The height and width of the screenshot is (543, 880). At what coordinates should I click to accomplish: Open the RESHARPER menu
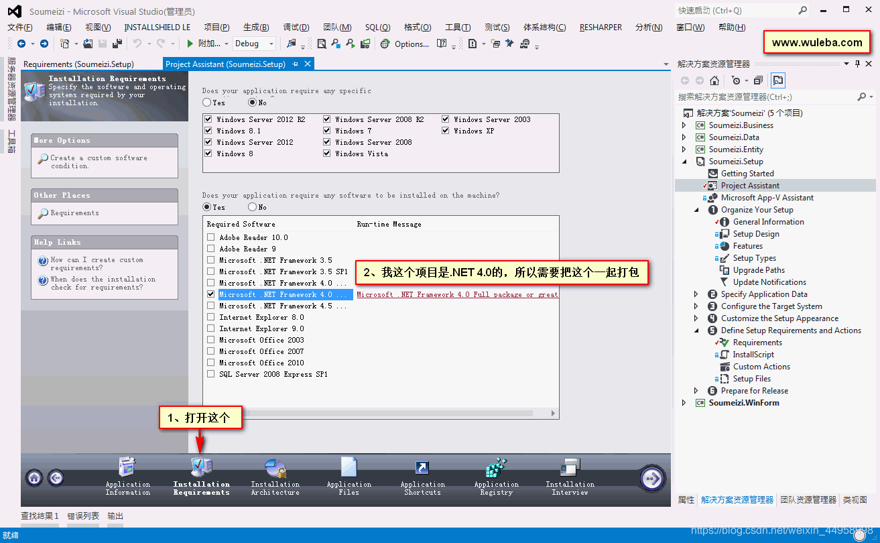[x=601, y=27]
